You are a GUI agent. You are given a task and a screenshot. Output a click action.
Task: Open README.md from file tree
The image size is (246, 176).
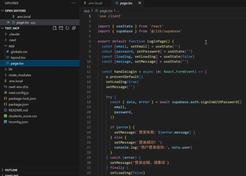pyautogui.click(x=18, y=110)
